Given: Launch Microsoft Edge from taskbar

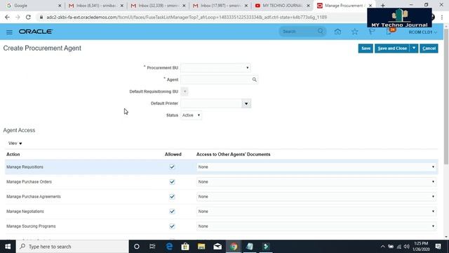Looking at the screenshot, I should click(169, 247).
